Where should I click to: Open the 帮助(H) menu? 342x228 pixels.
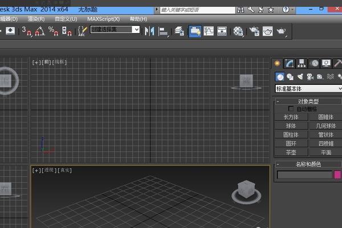click(139, 19)
